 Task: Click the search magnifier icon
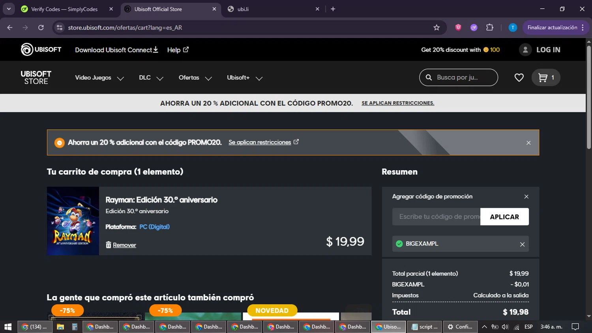tap(429, 77)
